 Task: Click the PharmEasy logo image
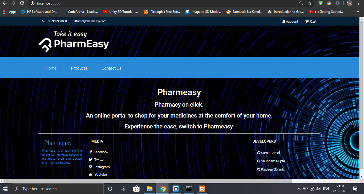(x=74, y=41)
